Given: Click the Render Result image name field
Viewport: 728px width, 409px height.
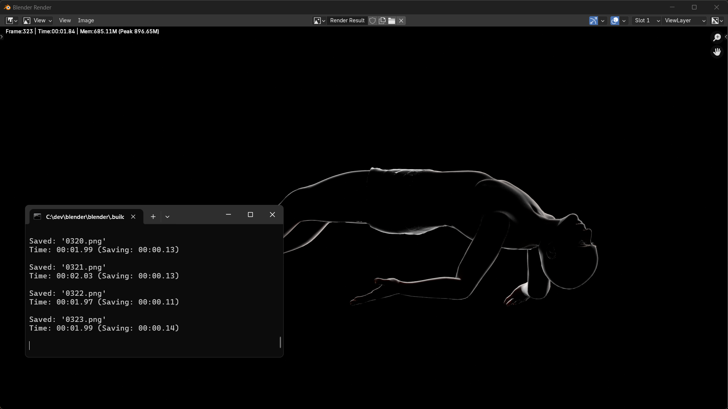Looking at the screenshot, I should click(347, 20).
